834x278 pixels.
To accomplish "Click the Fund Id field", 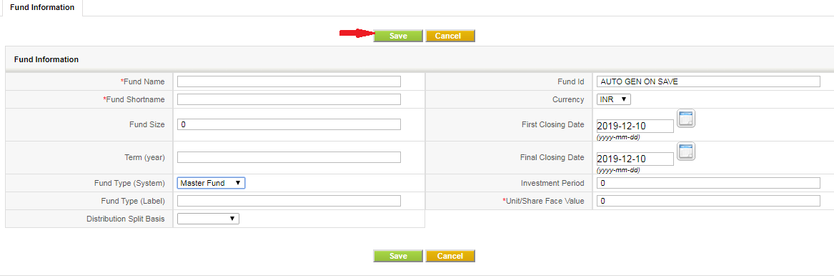I will click(x=708, y=81).
